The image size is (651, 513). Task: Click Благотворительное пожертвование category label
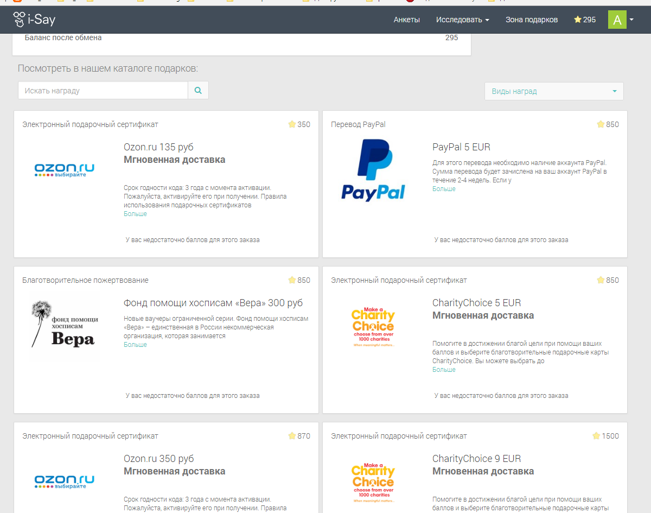click(85, 280)
